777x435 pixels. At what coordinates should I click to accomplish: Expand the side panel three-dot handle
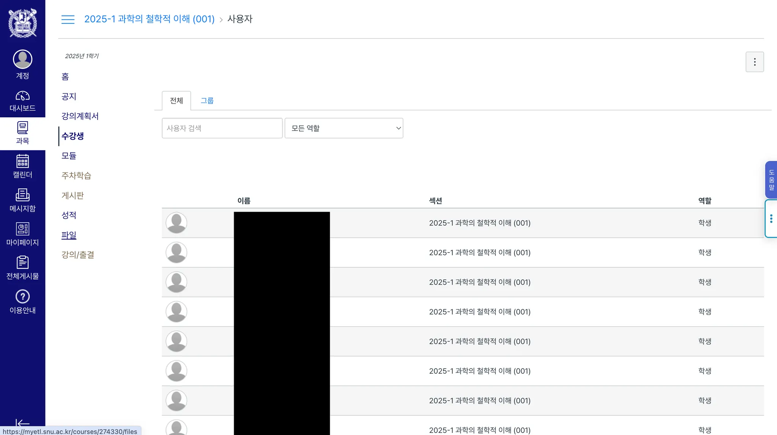[x=771, y=219]
